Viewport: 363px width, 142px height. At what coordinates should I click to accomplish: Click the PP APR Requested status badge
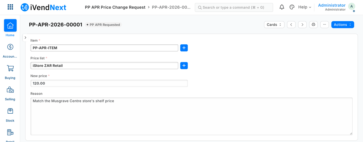coord(103,25)
